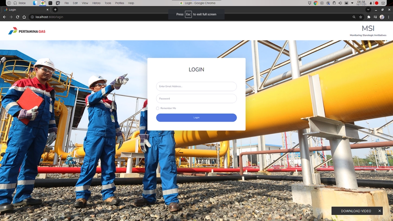Open the View menu

[85, 3]
